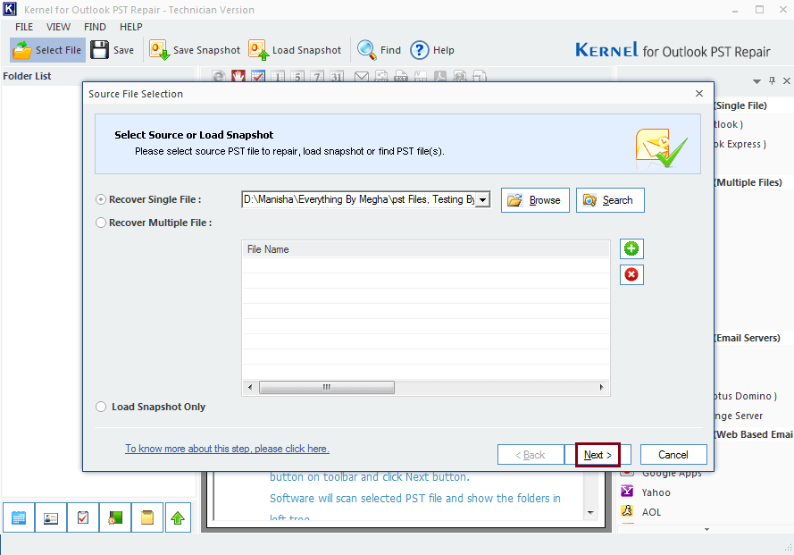Select the Load Snapshot Only radio button
Viewport: 794px width, 555px height.
[101, 407]
